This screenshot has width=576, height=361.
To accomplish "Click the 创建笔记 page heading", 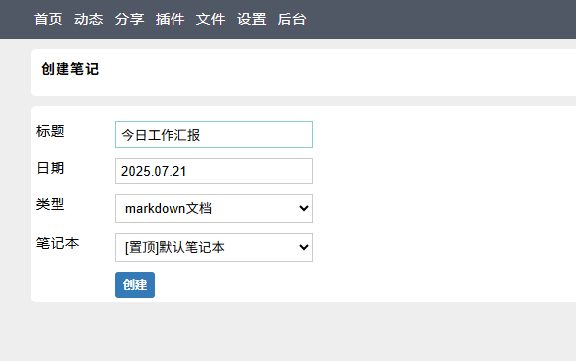I will point(69,69).
